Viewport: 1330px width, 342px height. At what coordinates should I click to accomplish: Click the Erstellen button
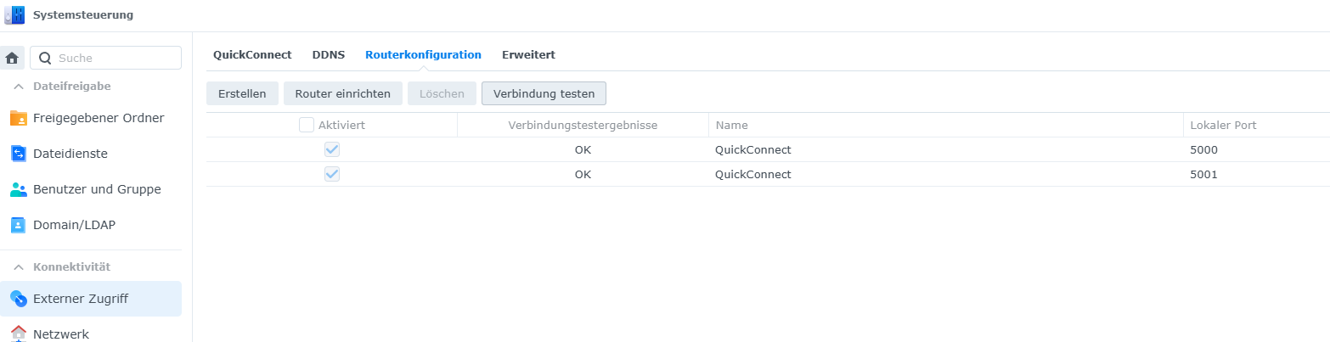coord(242,93)
